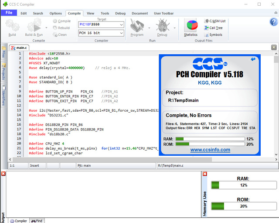Click the Pjt: main status field
Viewport: 279px width, 223px height.
[x=116, y=166]
